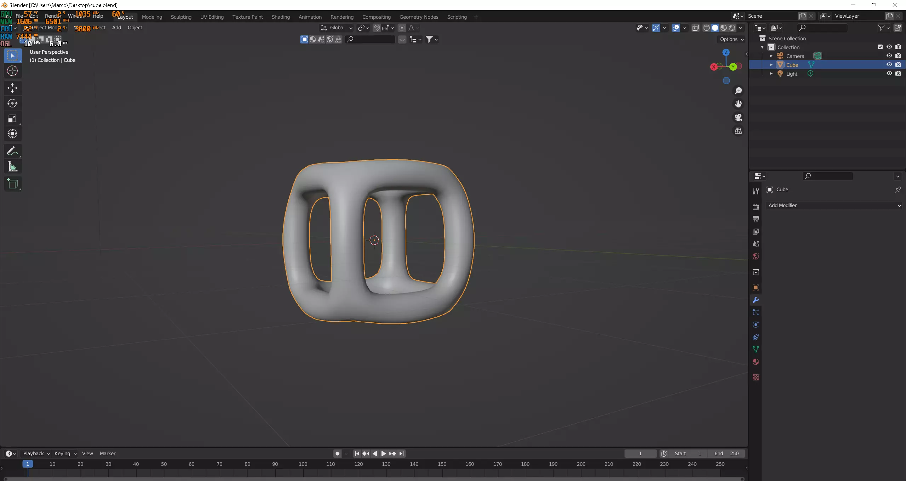Open the Global transform orientation dropdown

click(337, 28)
